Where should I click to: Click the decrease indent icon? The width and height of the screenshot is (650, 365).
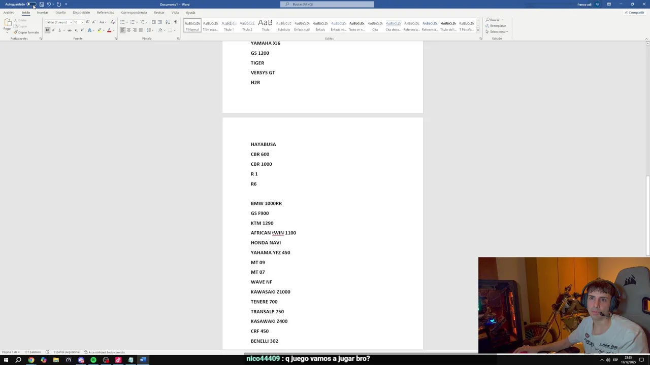click(154, 22)
